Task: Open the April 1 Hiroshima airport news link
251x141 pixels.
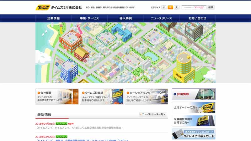Action: pyautogui.click(x=79, y=128)
